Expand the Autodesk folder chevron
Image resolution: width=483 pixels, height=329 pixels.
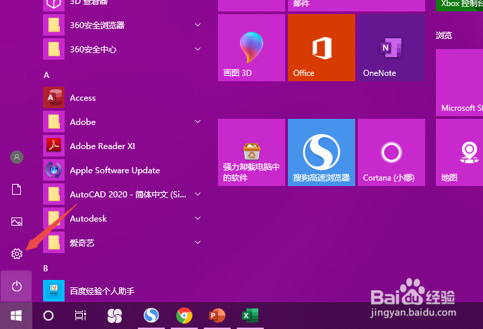[198, 218]
